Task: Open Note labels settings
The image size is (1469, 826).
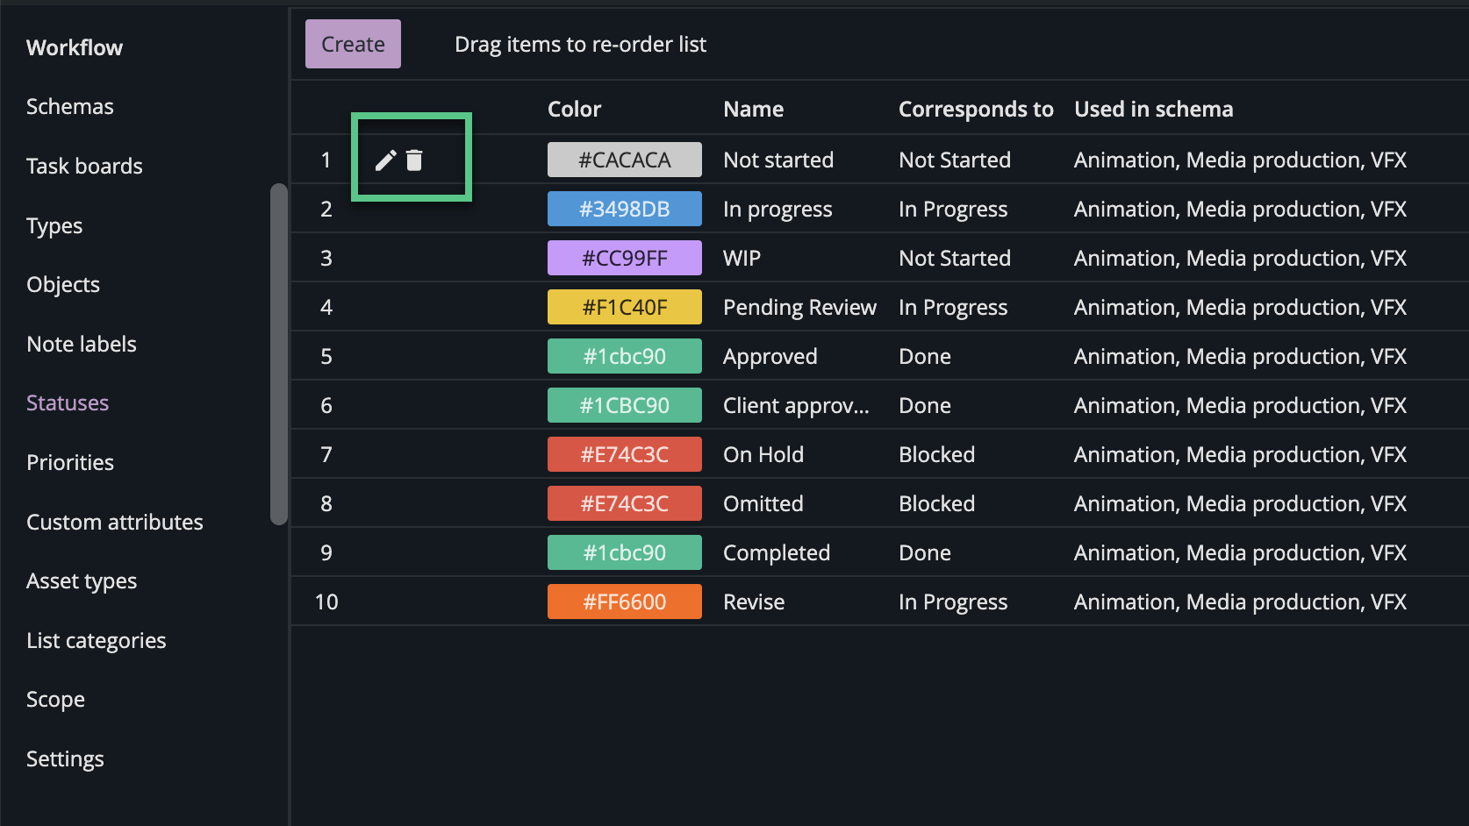Action: (82, 345)
